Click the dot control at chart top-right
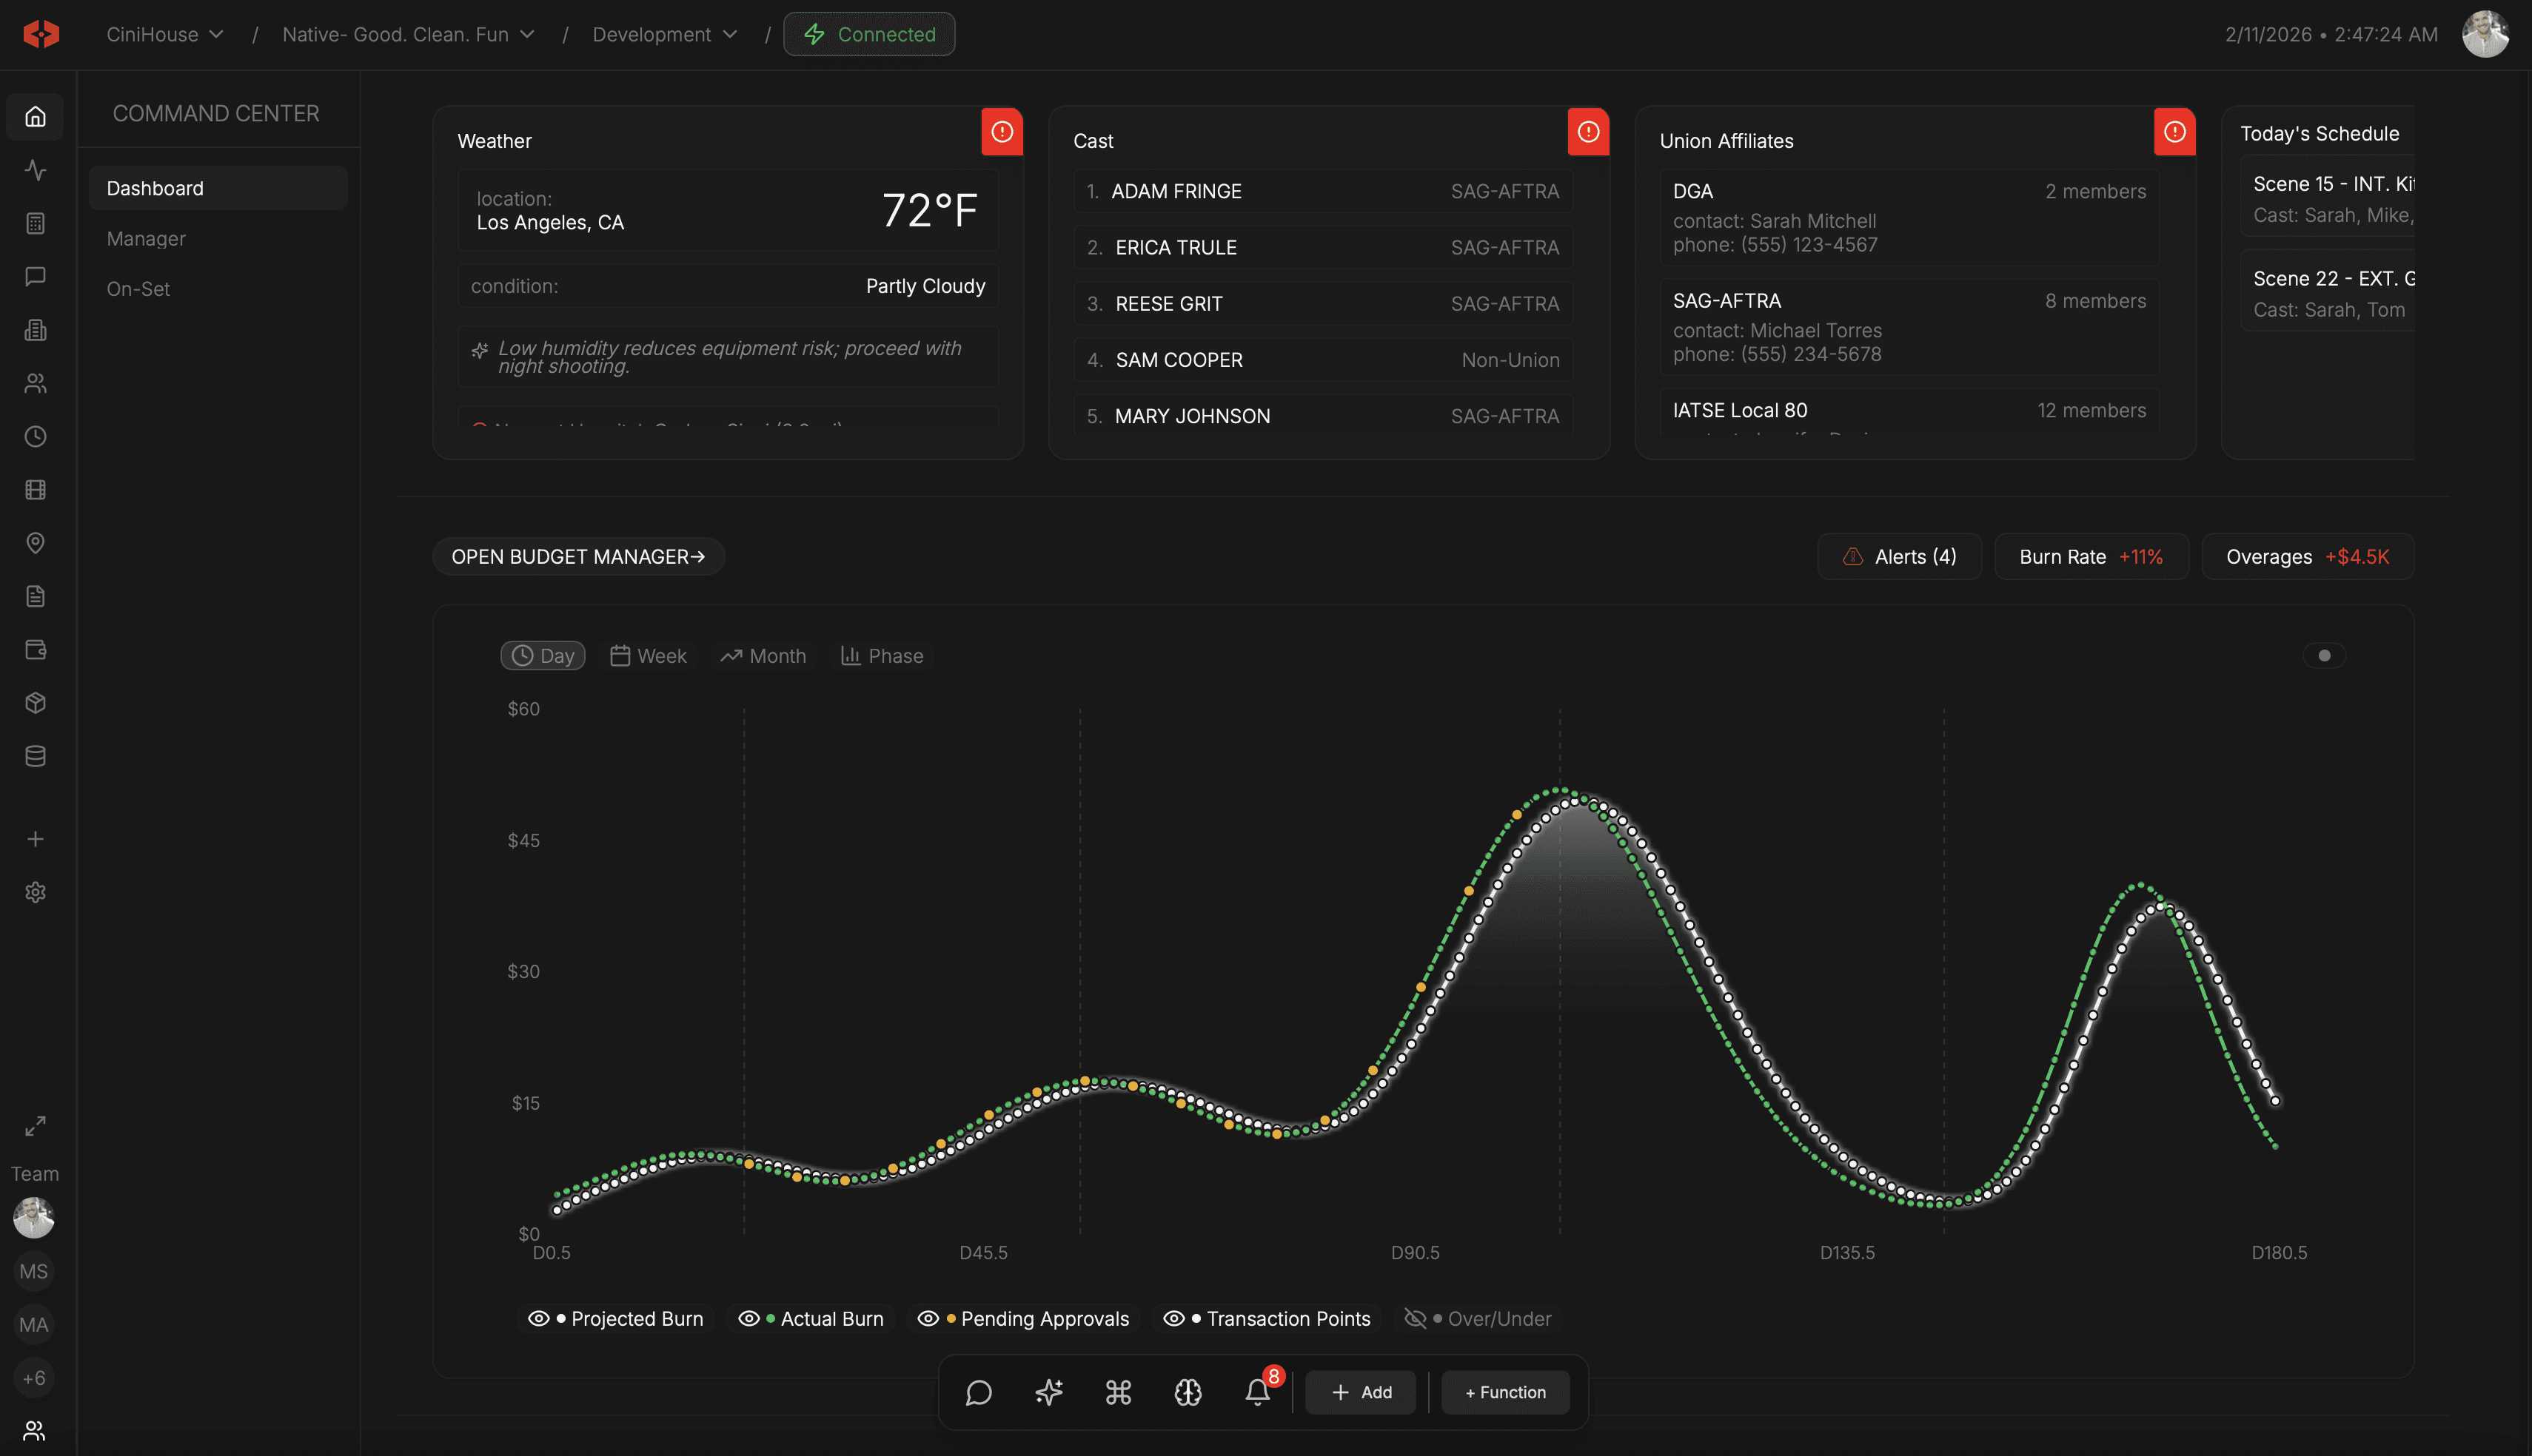The width and height of the screenshot is (2532, 1456). (2324, 656)
